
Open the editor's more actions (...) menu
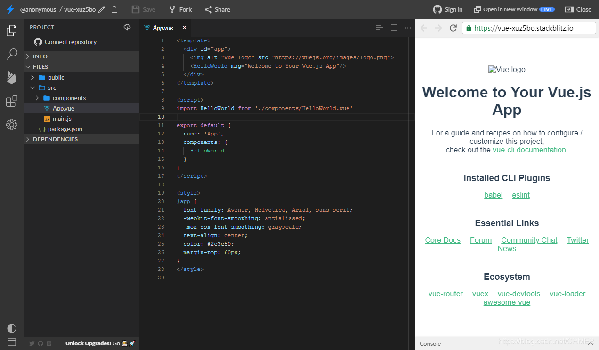tap(407, 28)
